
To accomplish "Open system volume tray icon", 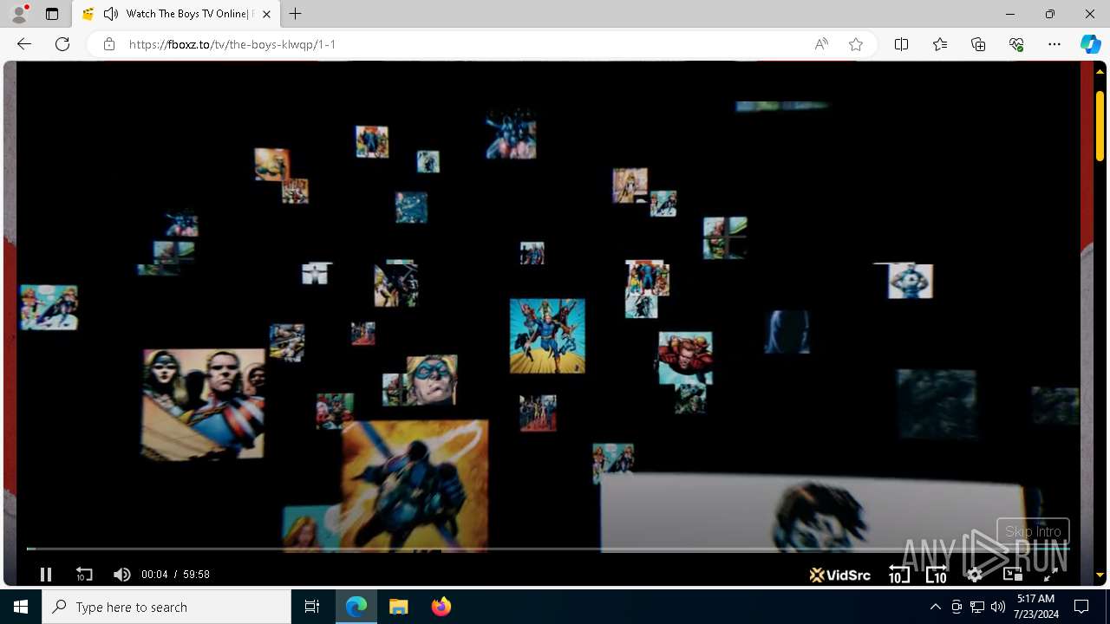I will (998, 607).
